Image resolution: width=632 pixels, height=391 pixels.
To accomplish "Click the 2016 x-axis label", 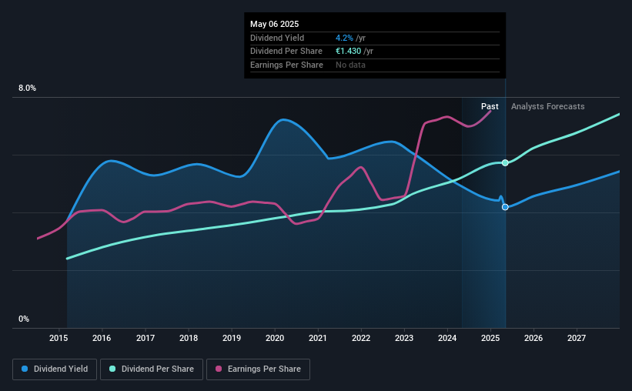I will [102, 338].
